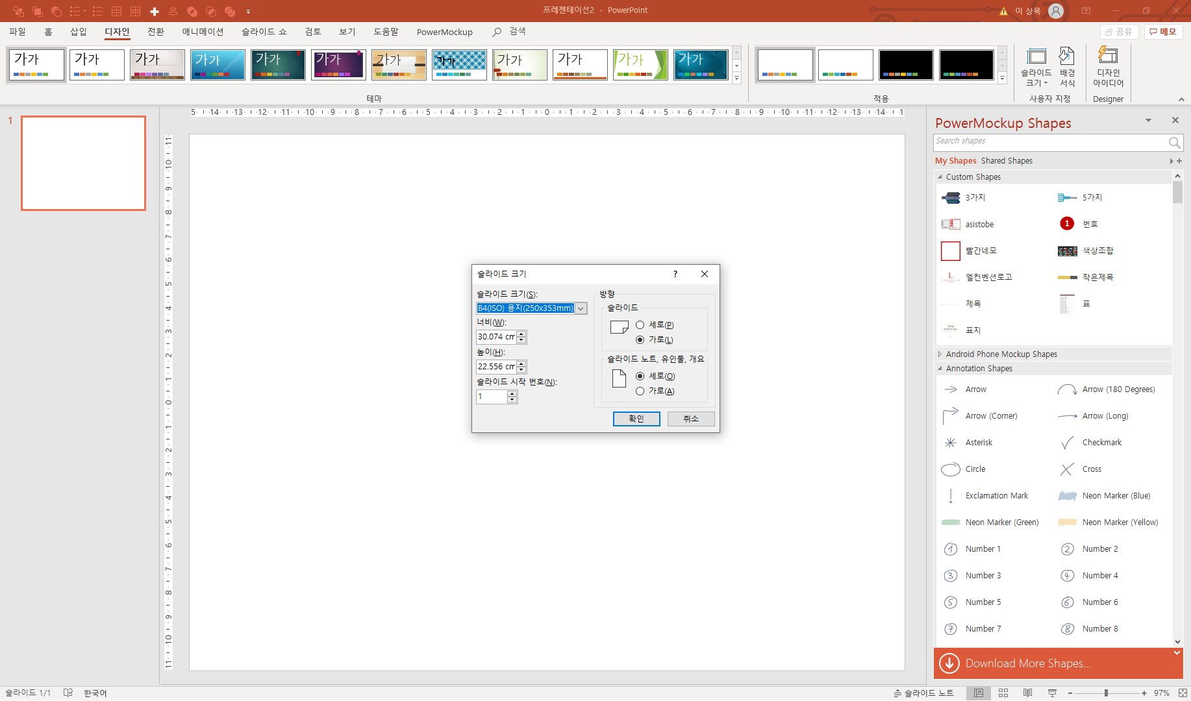
Task: Open the 전환 ribbon tab
Action: coord(156,32)
